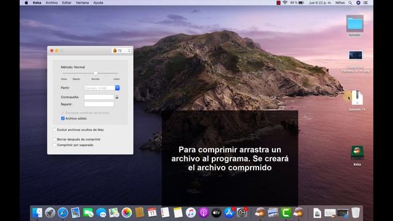Image resolution: width=393 pixels, height=221 pixels.
Task: Launch Safari from the Dock
Action: pos(63,213)
